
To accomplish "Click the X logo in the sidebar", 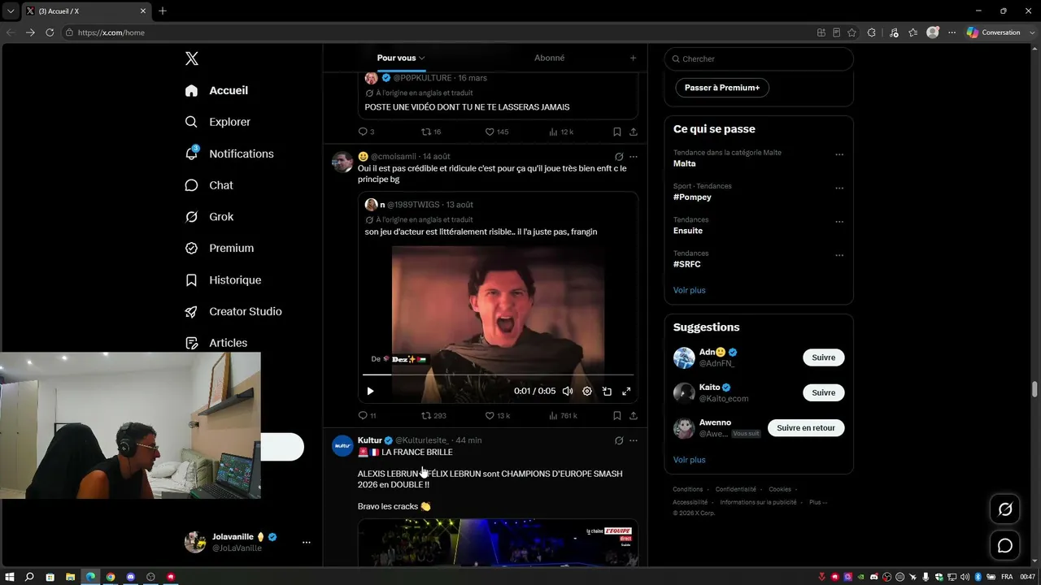I will (192, 58).
